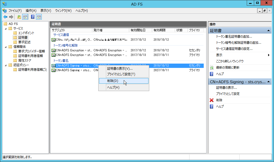Viewport: 274px width, 162px height.
Task: Collapse the 認証ポリシー tree node
Action: coord(6,65)
